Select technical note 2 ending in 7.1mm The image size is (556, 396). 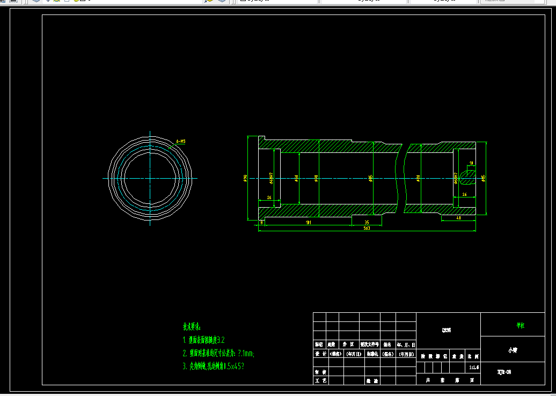[219, 354]
